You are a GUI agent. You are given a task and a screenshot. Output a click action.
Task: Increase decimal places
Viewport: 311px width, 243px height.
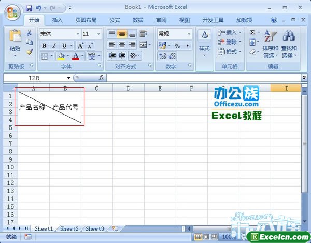pyautogui.click(x=162, y=56)
